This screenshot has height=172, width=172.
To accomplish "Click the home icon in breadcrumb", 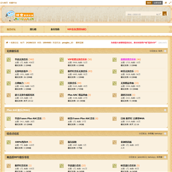I will pyautogui.click(x=7, y=43).
